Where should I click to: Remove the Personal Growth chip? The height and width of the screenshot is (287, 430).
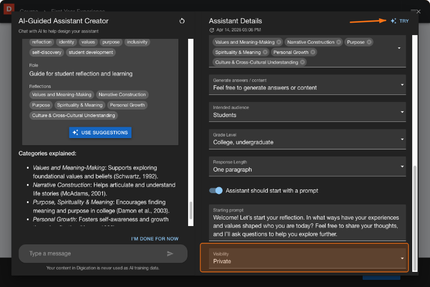[313, 52]
